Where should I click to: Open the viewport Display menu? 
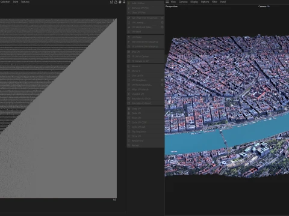tap(194, 2)
